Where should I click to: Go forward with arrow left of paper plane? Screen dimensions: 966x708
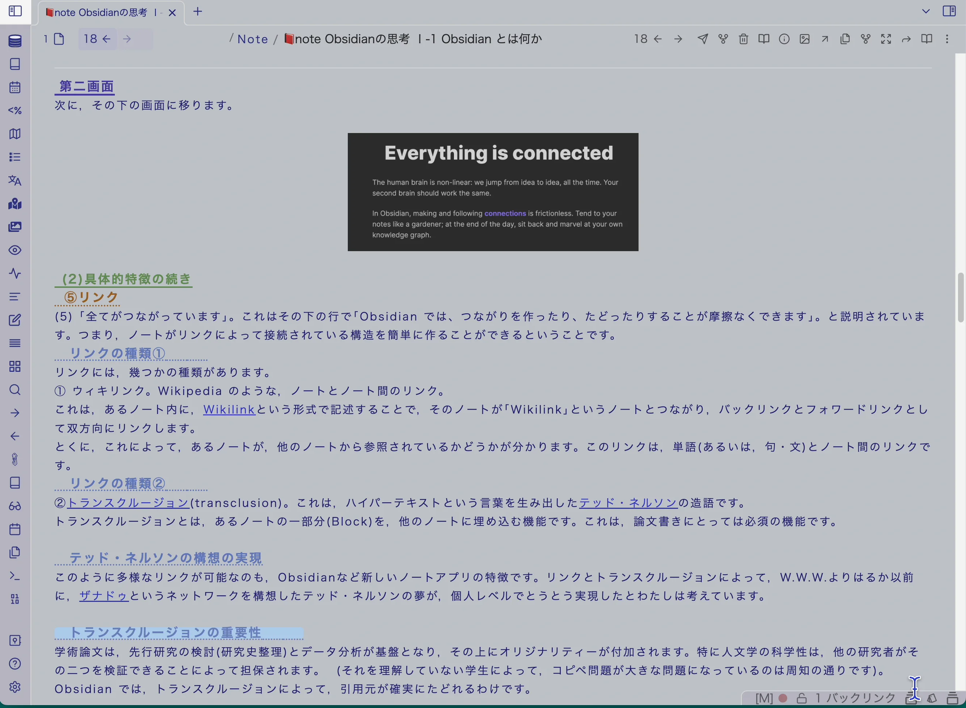(x=678, y=39)
